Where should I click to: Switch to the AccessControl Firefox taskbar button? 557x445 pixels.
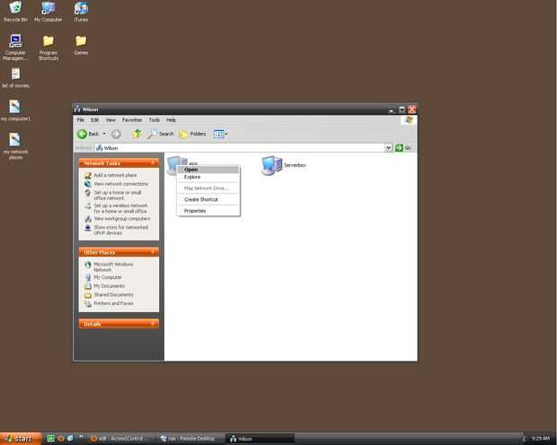(x=119, y=439)
